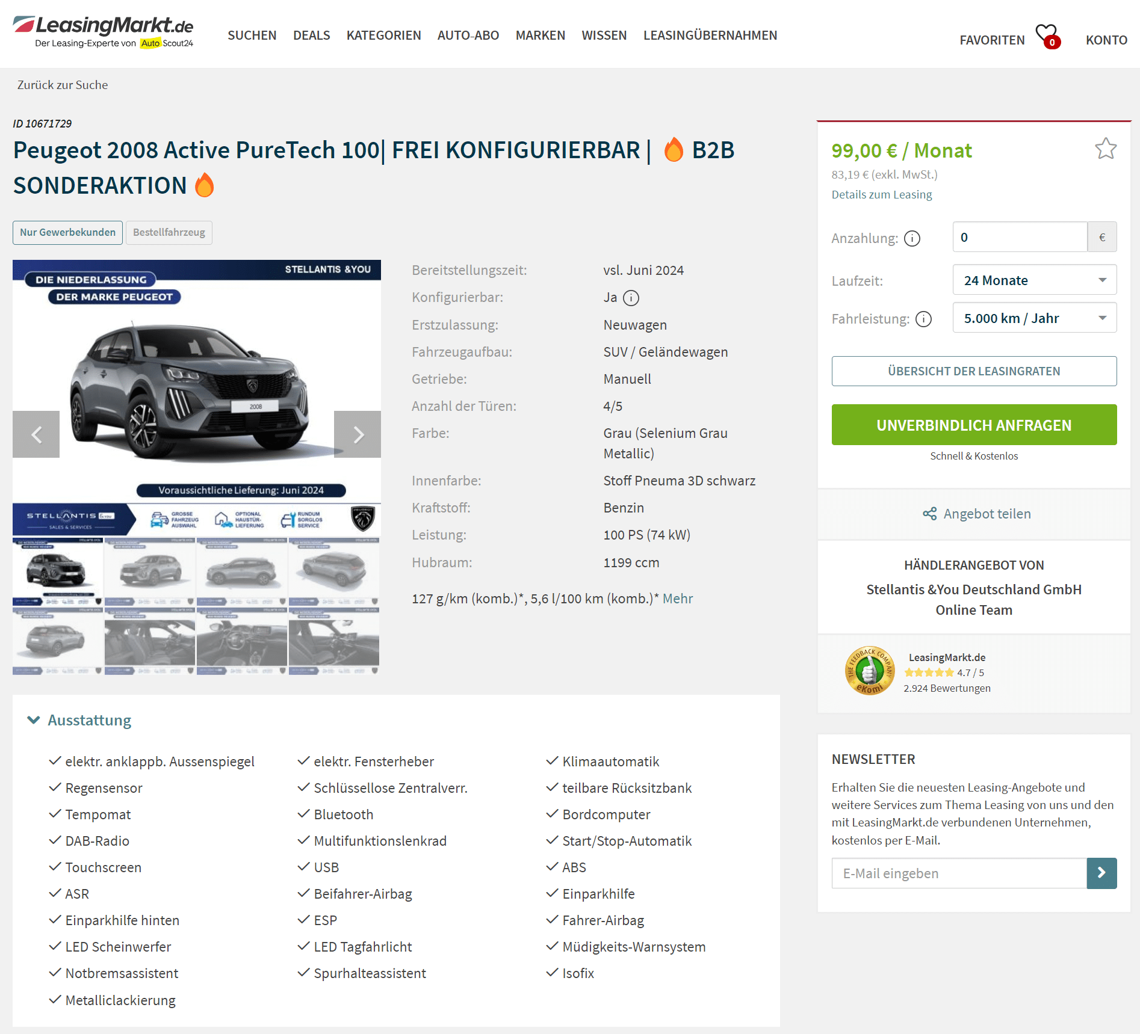Open the AUTO-ABO menu
The width and height of the screenshot is (1140, 1034).
pos(468,35)
